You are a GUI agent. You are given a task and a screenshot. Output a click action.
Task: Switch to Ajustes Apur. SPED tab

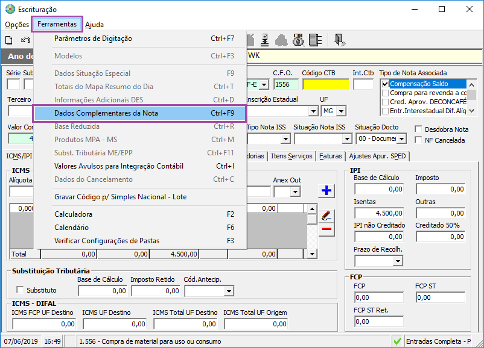377,156
